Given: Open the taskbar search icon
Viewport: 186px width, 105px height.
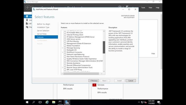Looking at the screenshot, I should click(x=34, y=102).
